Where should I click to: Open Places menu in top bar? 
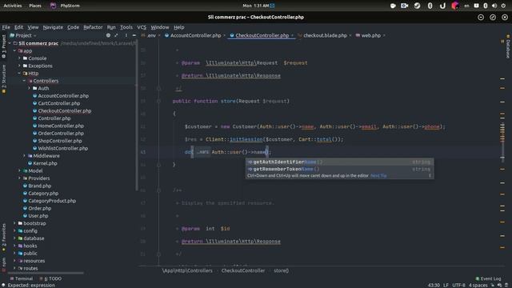35,6
